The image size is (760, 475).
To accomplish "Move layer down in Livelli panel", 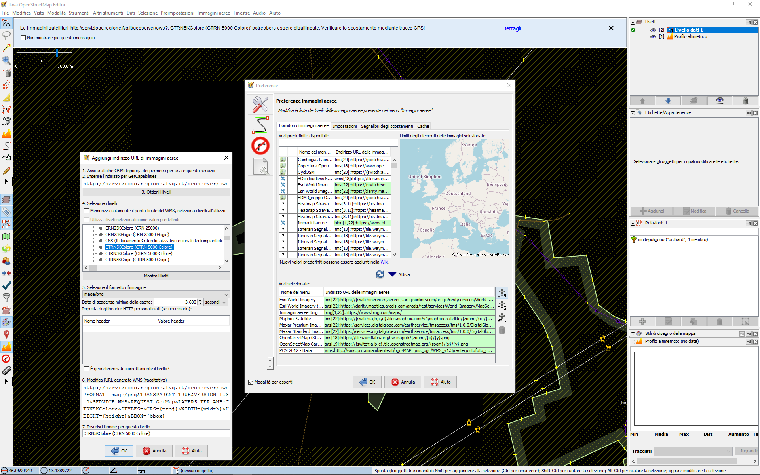I will 668,101.
